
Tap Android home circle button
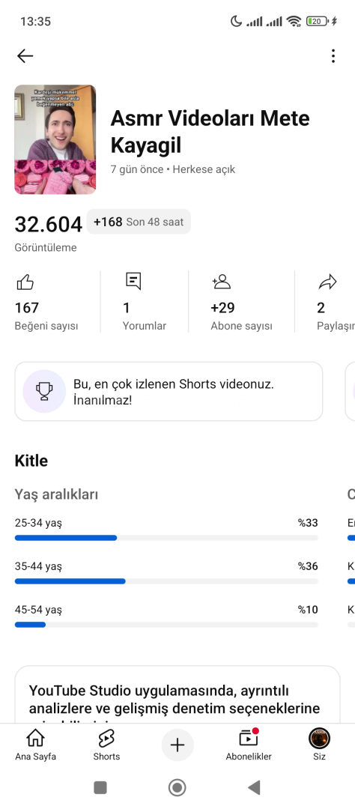[x=177, y=787]
